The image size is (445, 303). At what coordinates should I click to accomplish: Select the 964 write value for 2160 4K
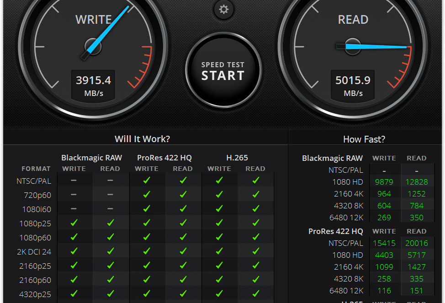point(384,194)
